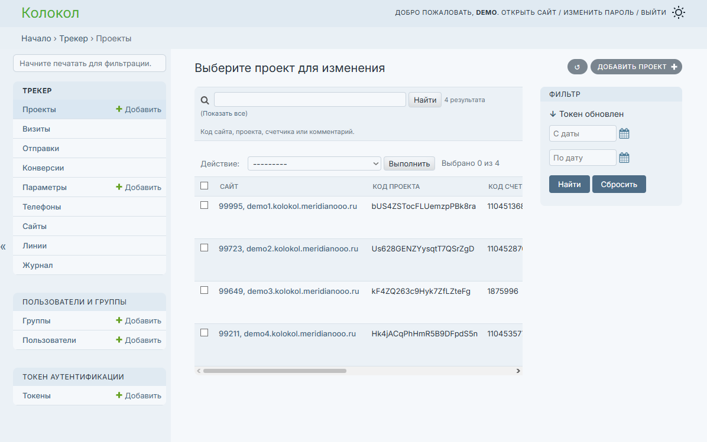Open project 99995, demo1.kolokol.meridianooo.ru

(288, 206)
